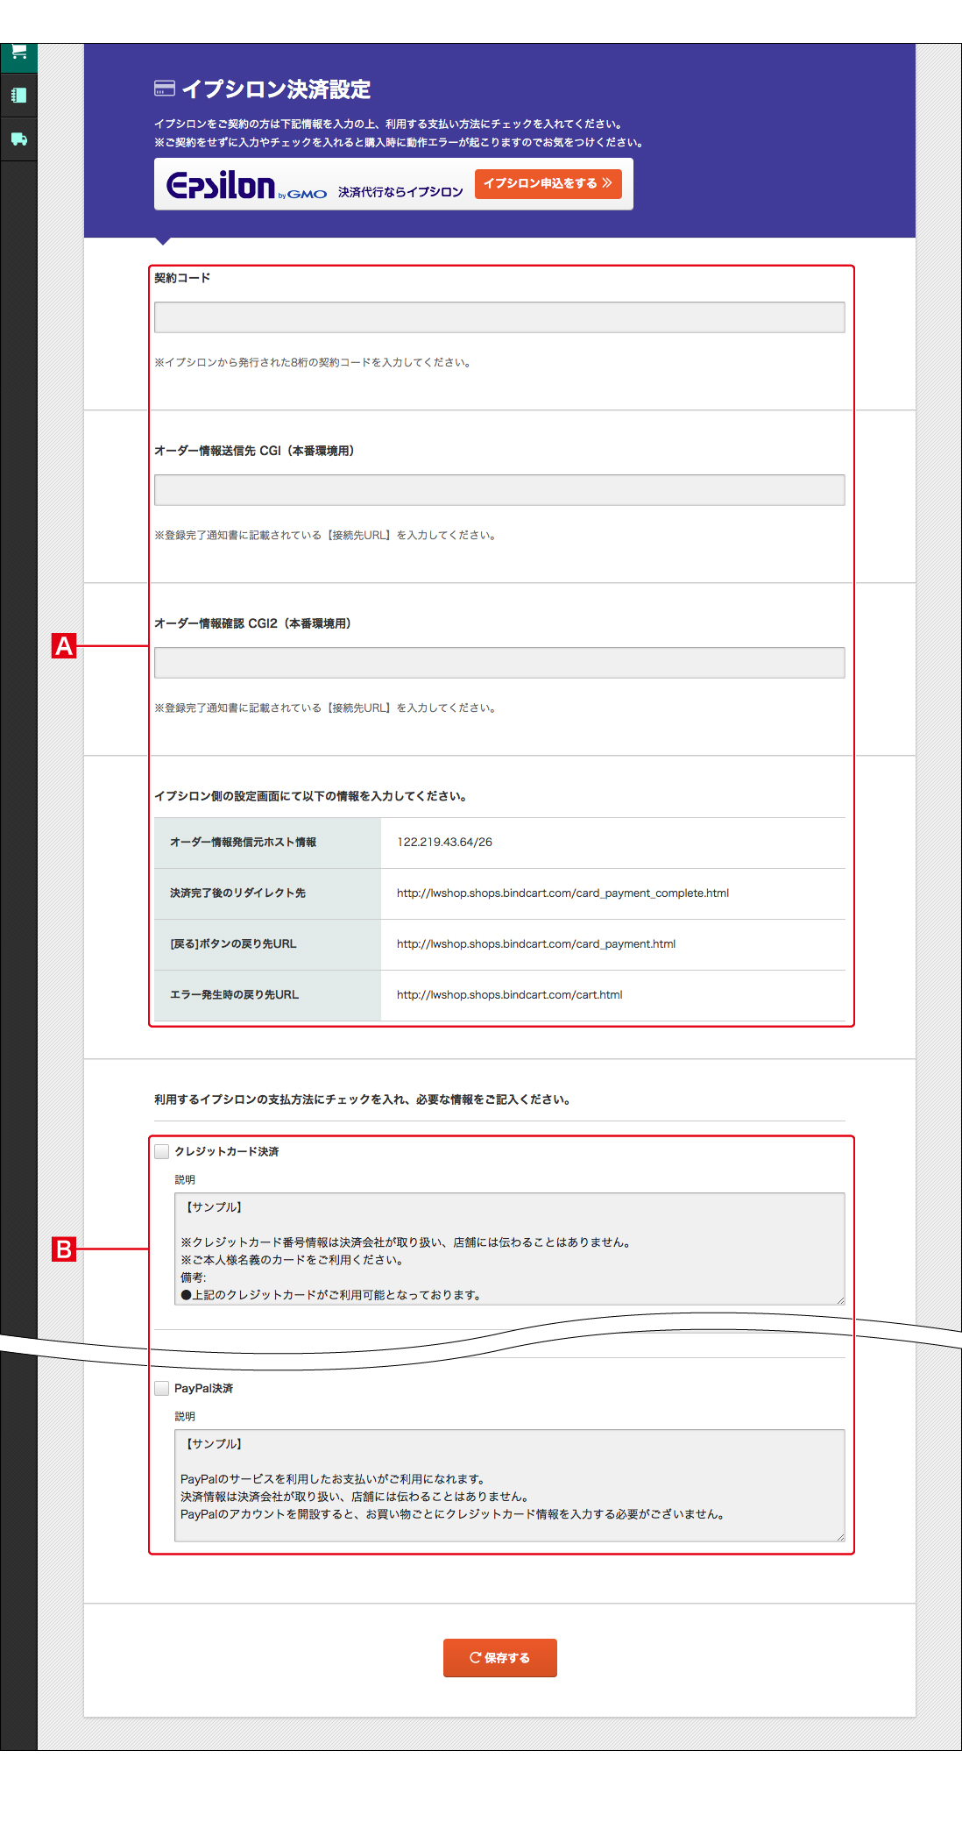Screen dimensions: 962x1843
Task: Click the 決済代行ならイプシロン banner text
Action: click(x=400, y=192)
